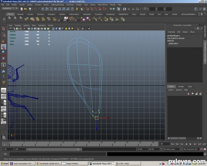Show the Tool Settings panel icon
This screenshot has width=207, height=166.
(x=200, y=9)
